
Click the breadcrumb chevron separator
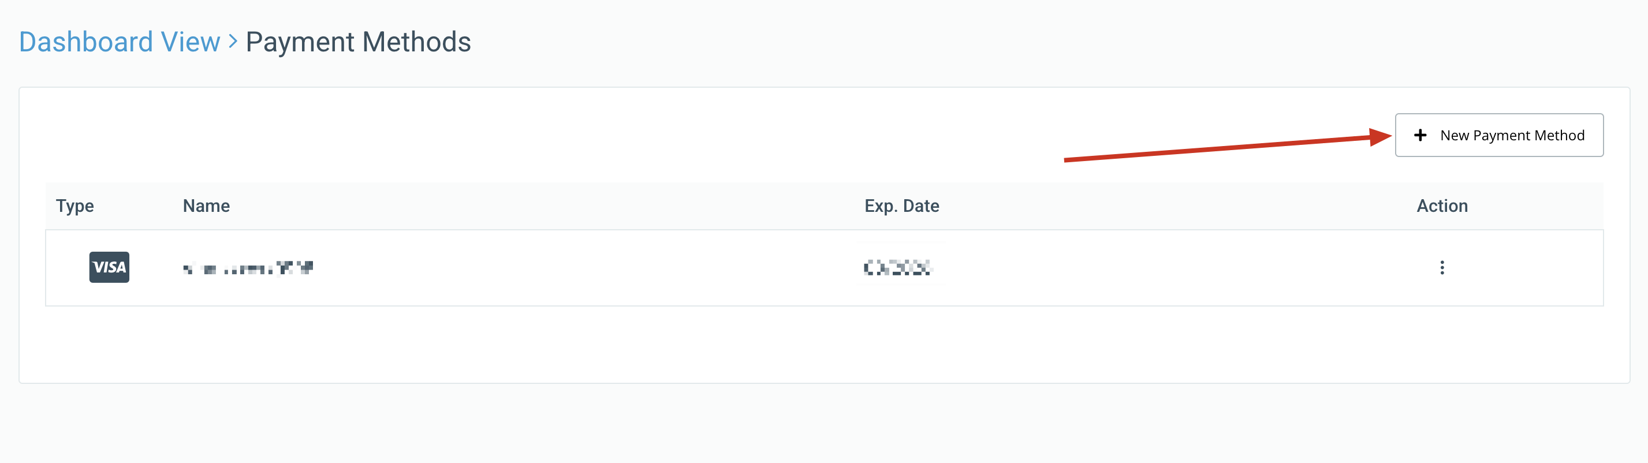(233, 42)
